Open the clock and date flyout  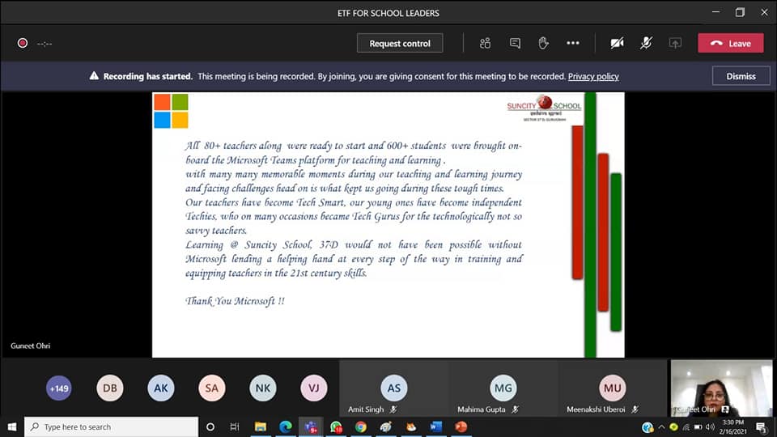click(733, 426)
